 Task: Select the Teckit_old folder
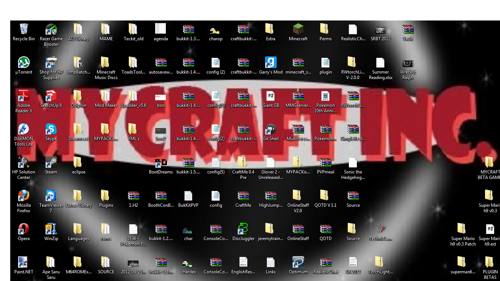133,29
